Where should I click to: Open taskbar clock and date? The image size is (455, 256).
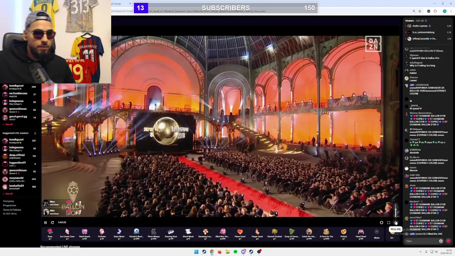(x=446, y=252)
